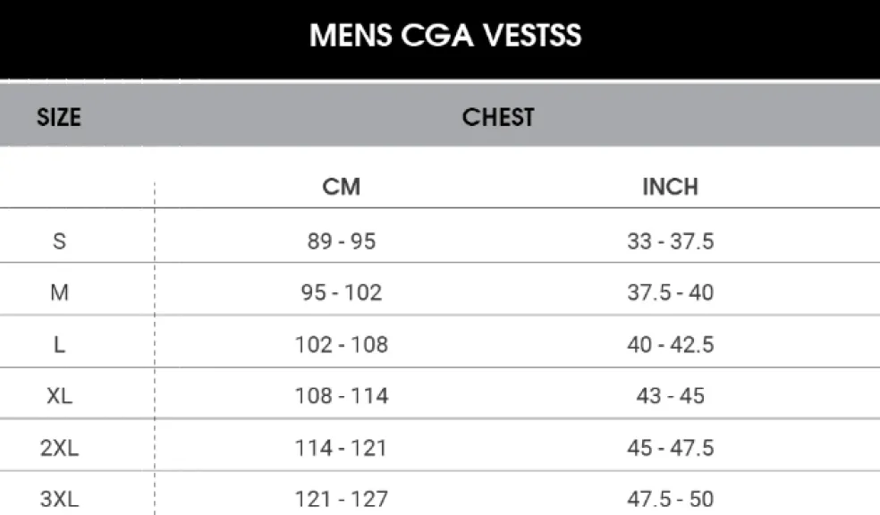The height and width of the screenshot is (515, 880).
Task: Click the 40 - 42.5 inch value
Action: [670, 344]
